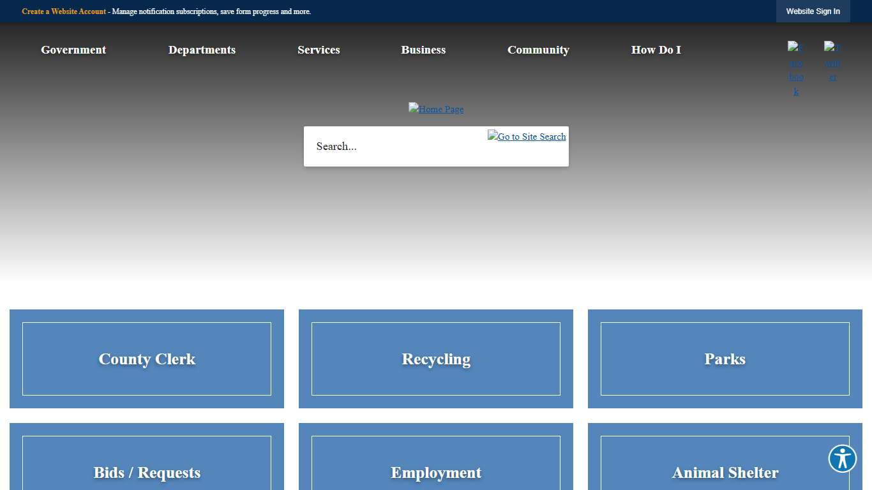Image resolution: width=872 pixels, height=490 pixels.
Task: Open the Government menu
Action: click(x=73, y=50)
